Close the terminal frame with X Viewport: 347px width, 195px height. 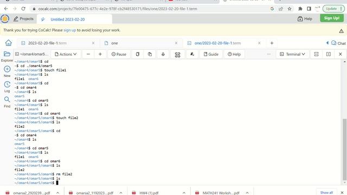tap(340, 54)
